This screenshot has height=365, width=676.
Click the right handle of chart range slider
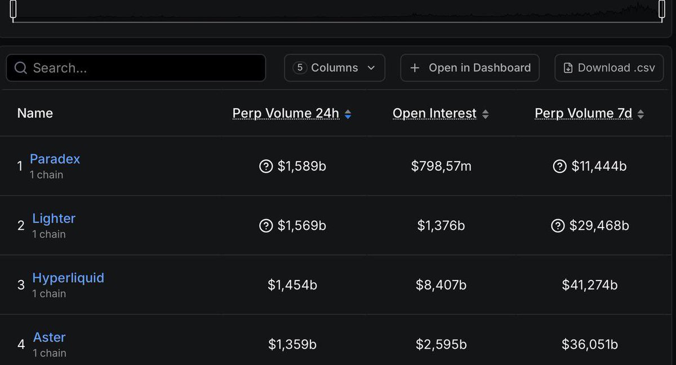(662, 9)
